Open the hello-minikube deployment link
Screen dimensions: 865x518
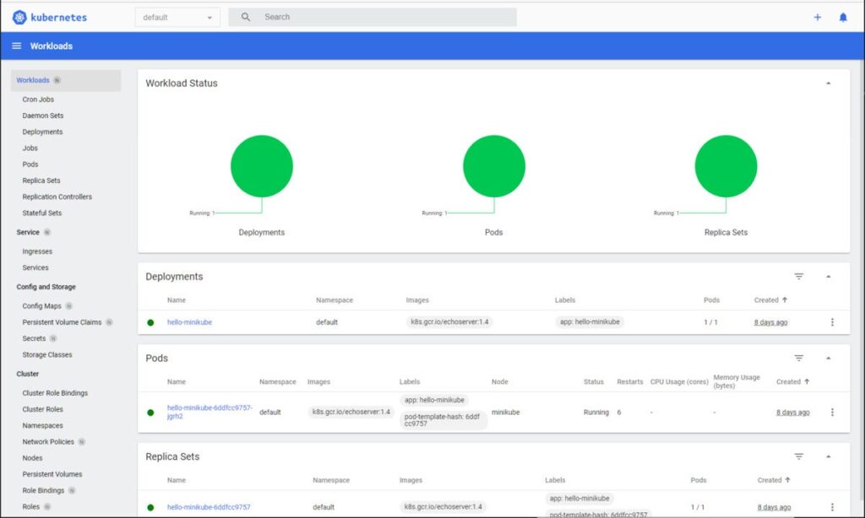(189, 322)
